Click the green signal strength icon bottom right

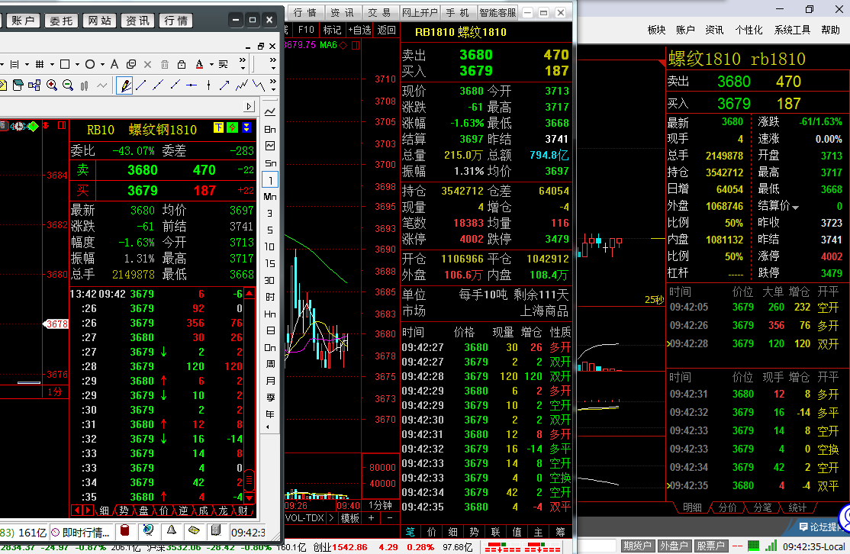pyautogui.click(x=771, y=546)
